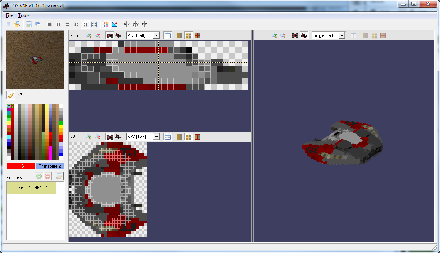Remove section using red minus button
The height and width of the screenshot is (253, 440).
pyautogui.click(x=47, y=176)
